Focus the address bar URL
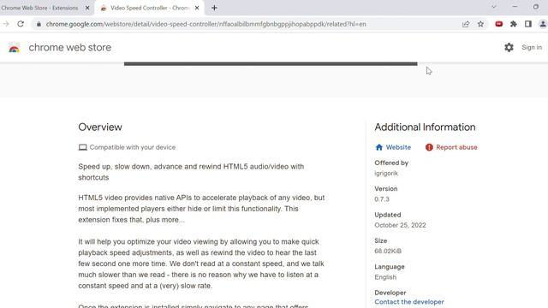The image size is (548, 308). tap(206, 24)
